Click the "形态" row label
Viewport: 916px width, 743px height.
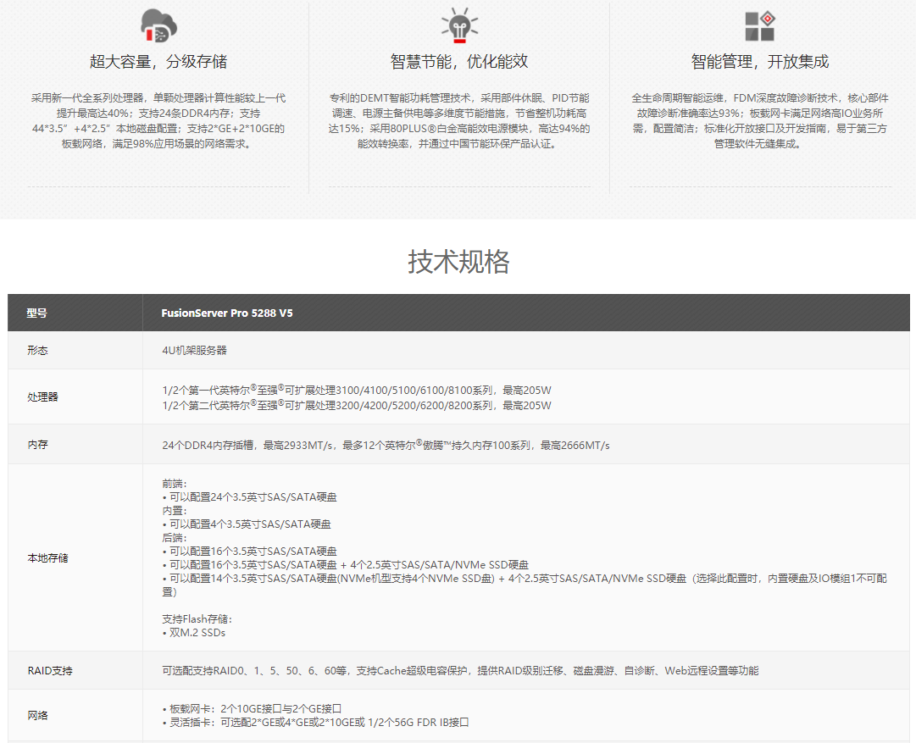click(x=37, y=351)
